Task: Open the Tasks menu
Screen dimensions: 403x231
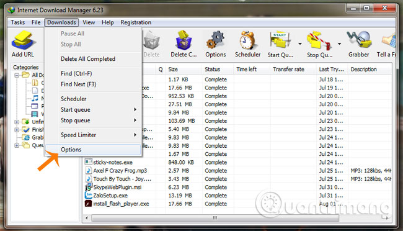Action: (x=18, y=22)
